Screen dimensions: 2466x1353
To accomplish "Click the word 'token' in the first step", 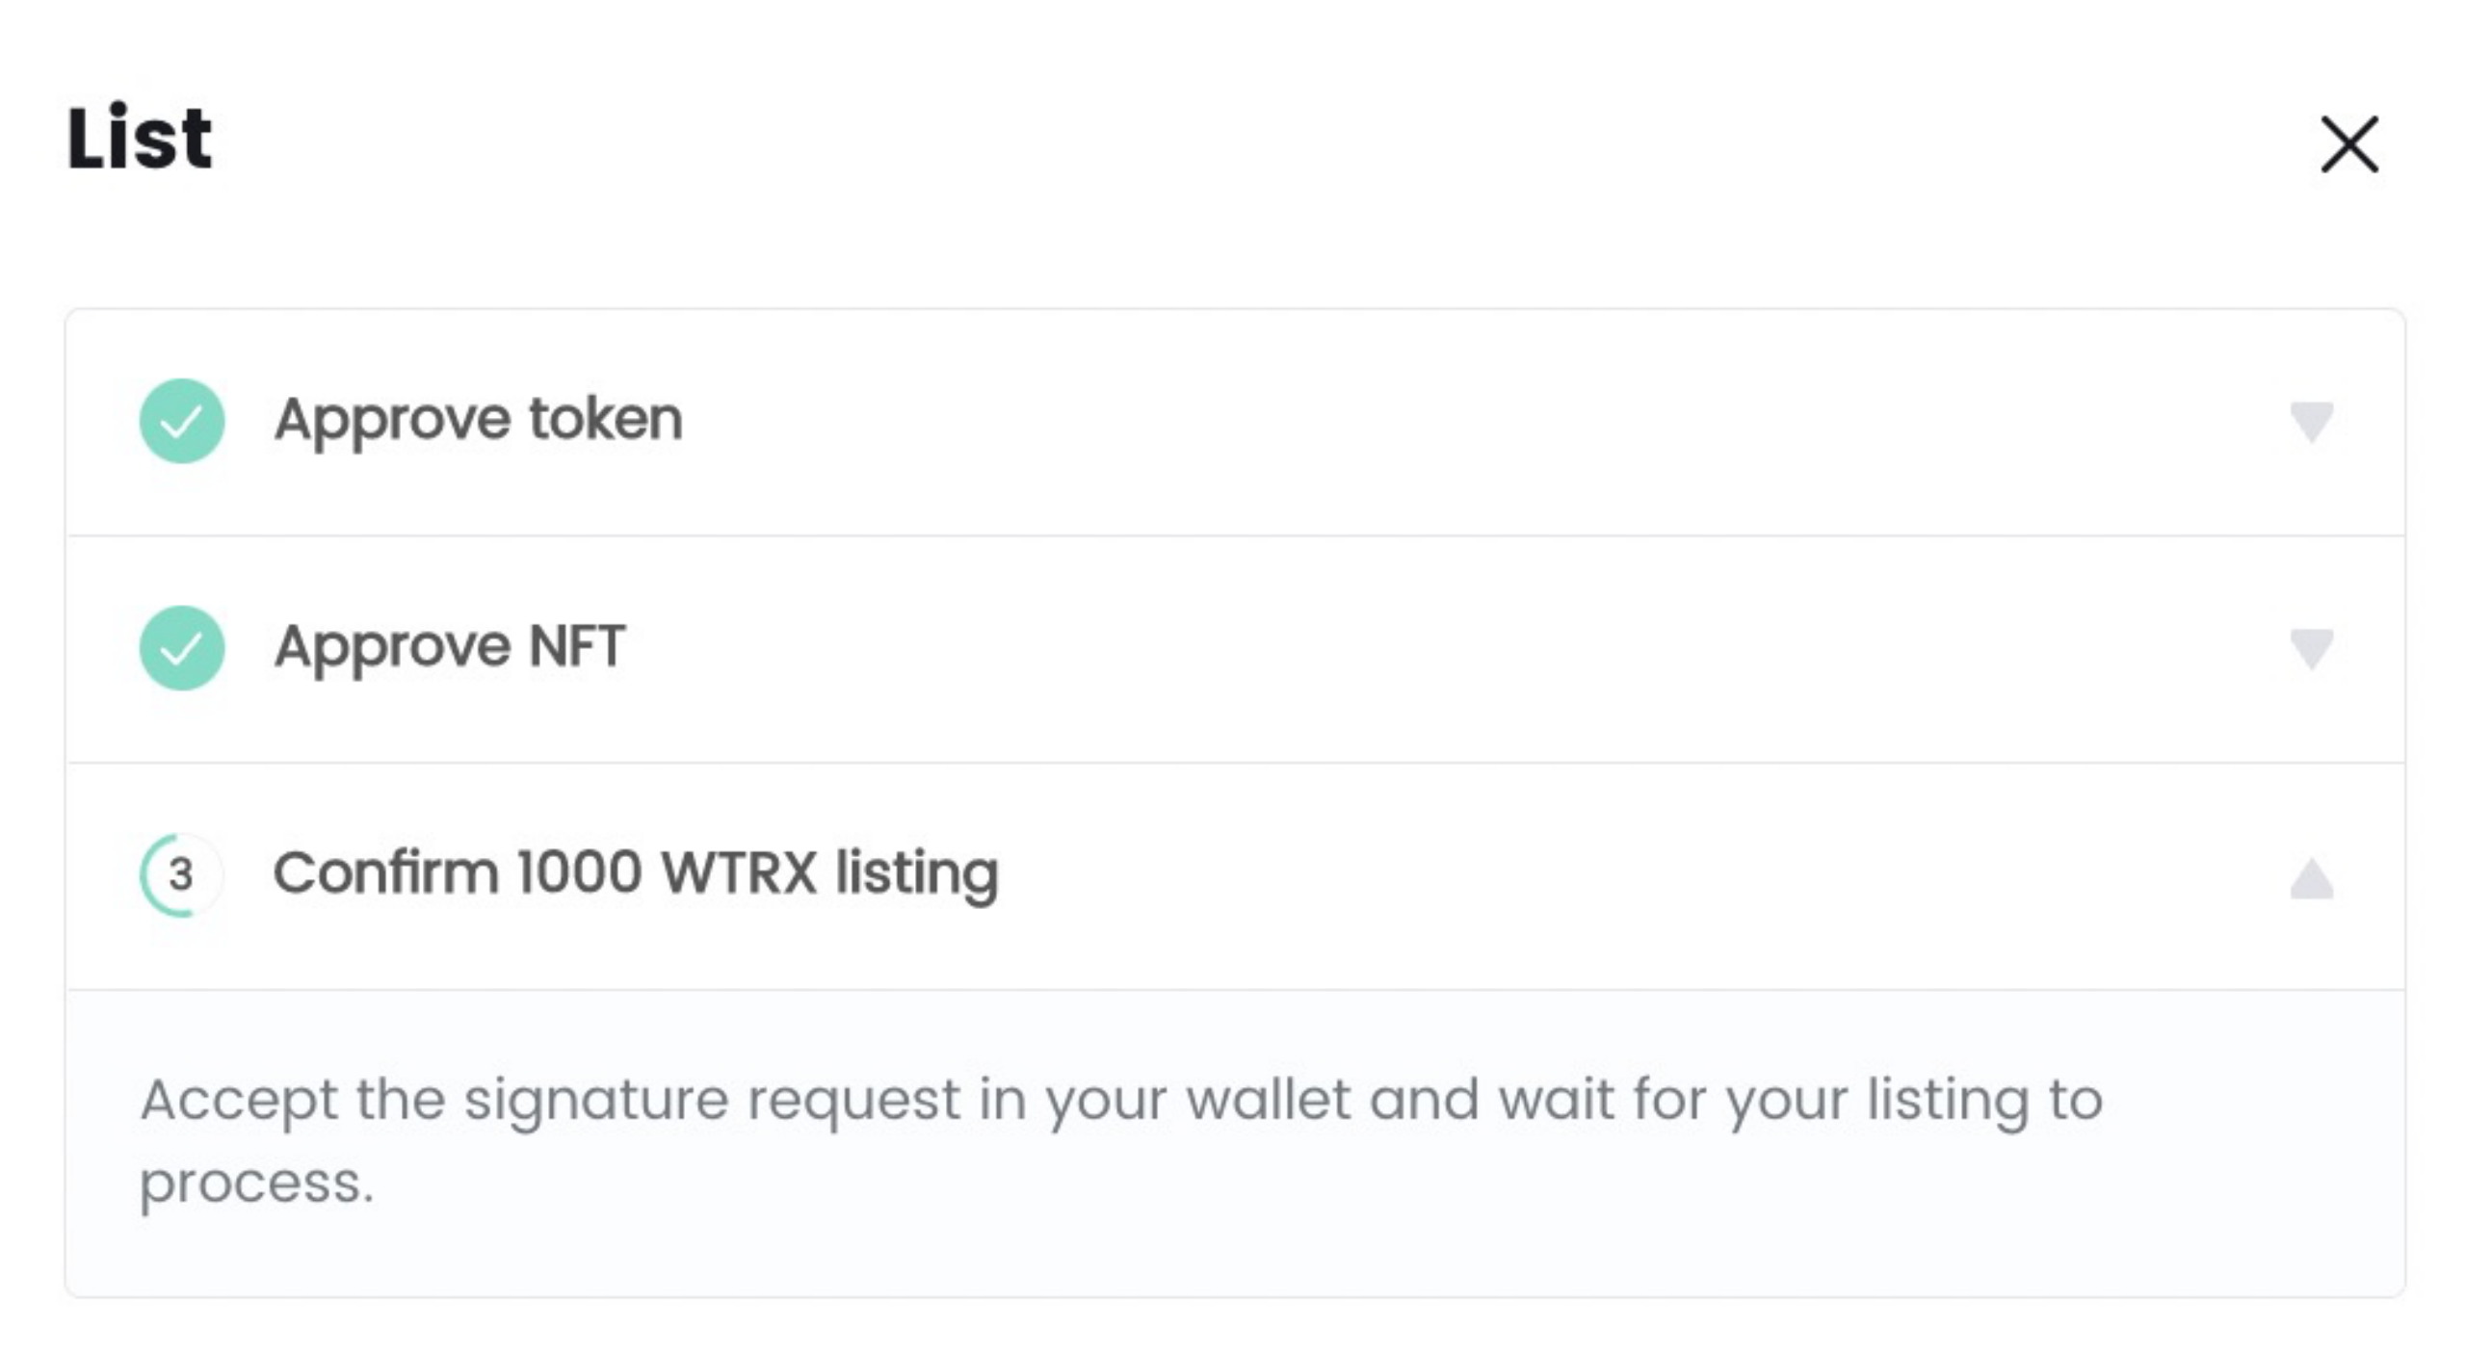I will pyautogui.click(x=606, y=420).
